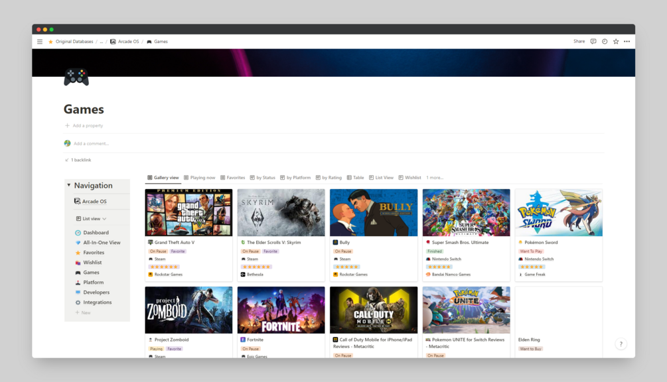The width and height of the screenshot is (667, 382).
Task: Open the Pokémon UNITE cover thumbnail
Action: tap(466, 310)
